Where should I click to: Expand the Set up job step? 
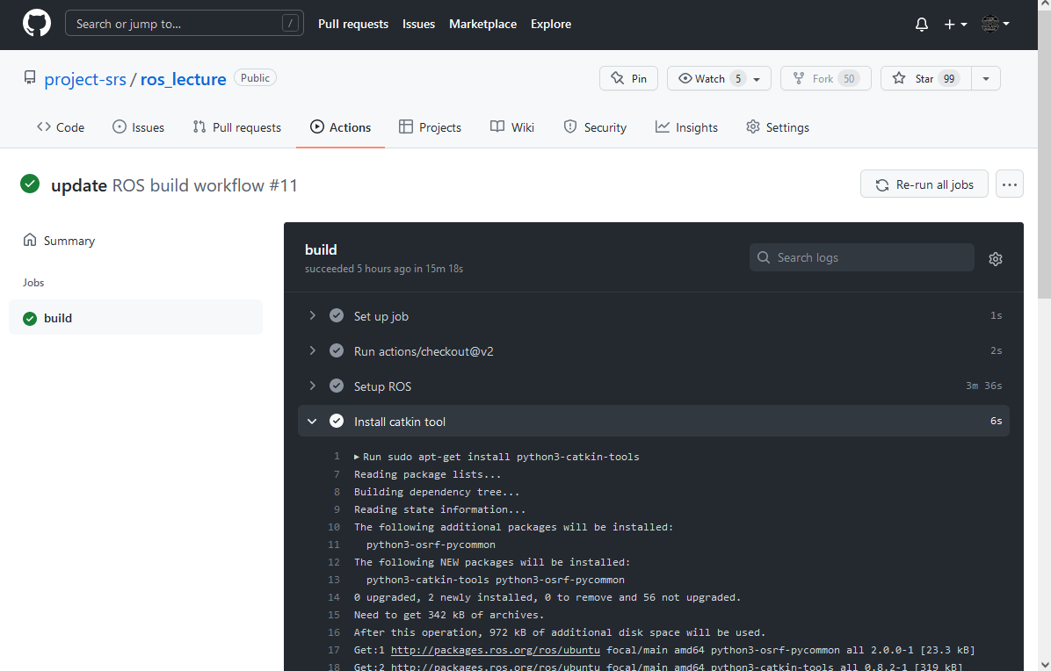tap(654, 316)
